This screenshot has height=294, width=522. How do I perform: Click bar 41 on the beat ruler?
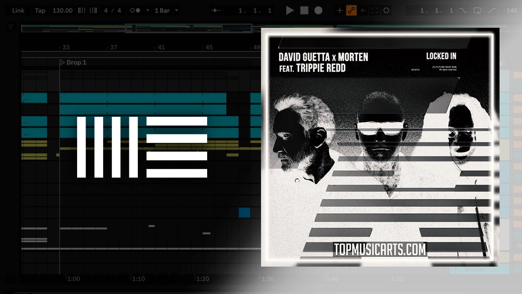click(161, 47)
